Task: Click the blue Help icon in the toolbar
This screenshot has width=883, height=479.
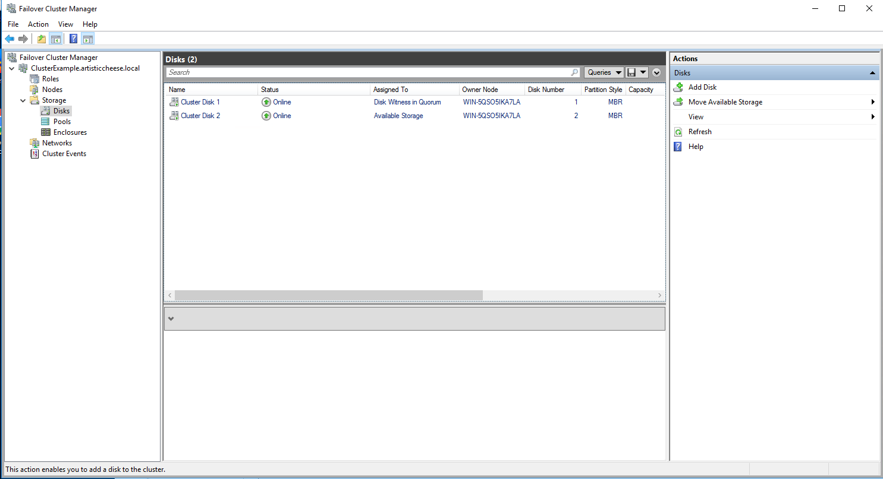Action: (x=74, y=39)
